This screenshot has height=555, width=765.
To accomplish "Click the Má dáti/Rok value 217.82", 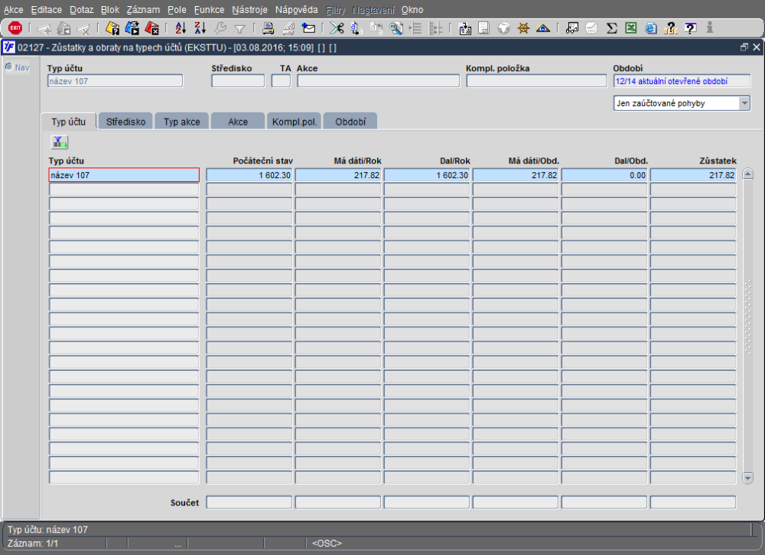I will click(x=337, y=175).
